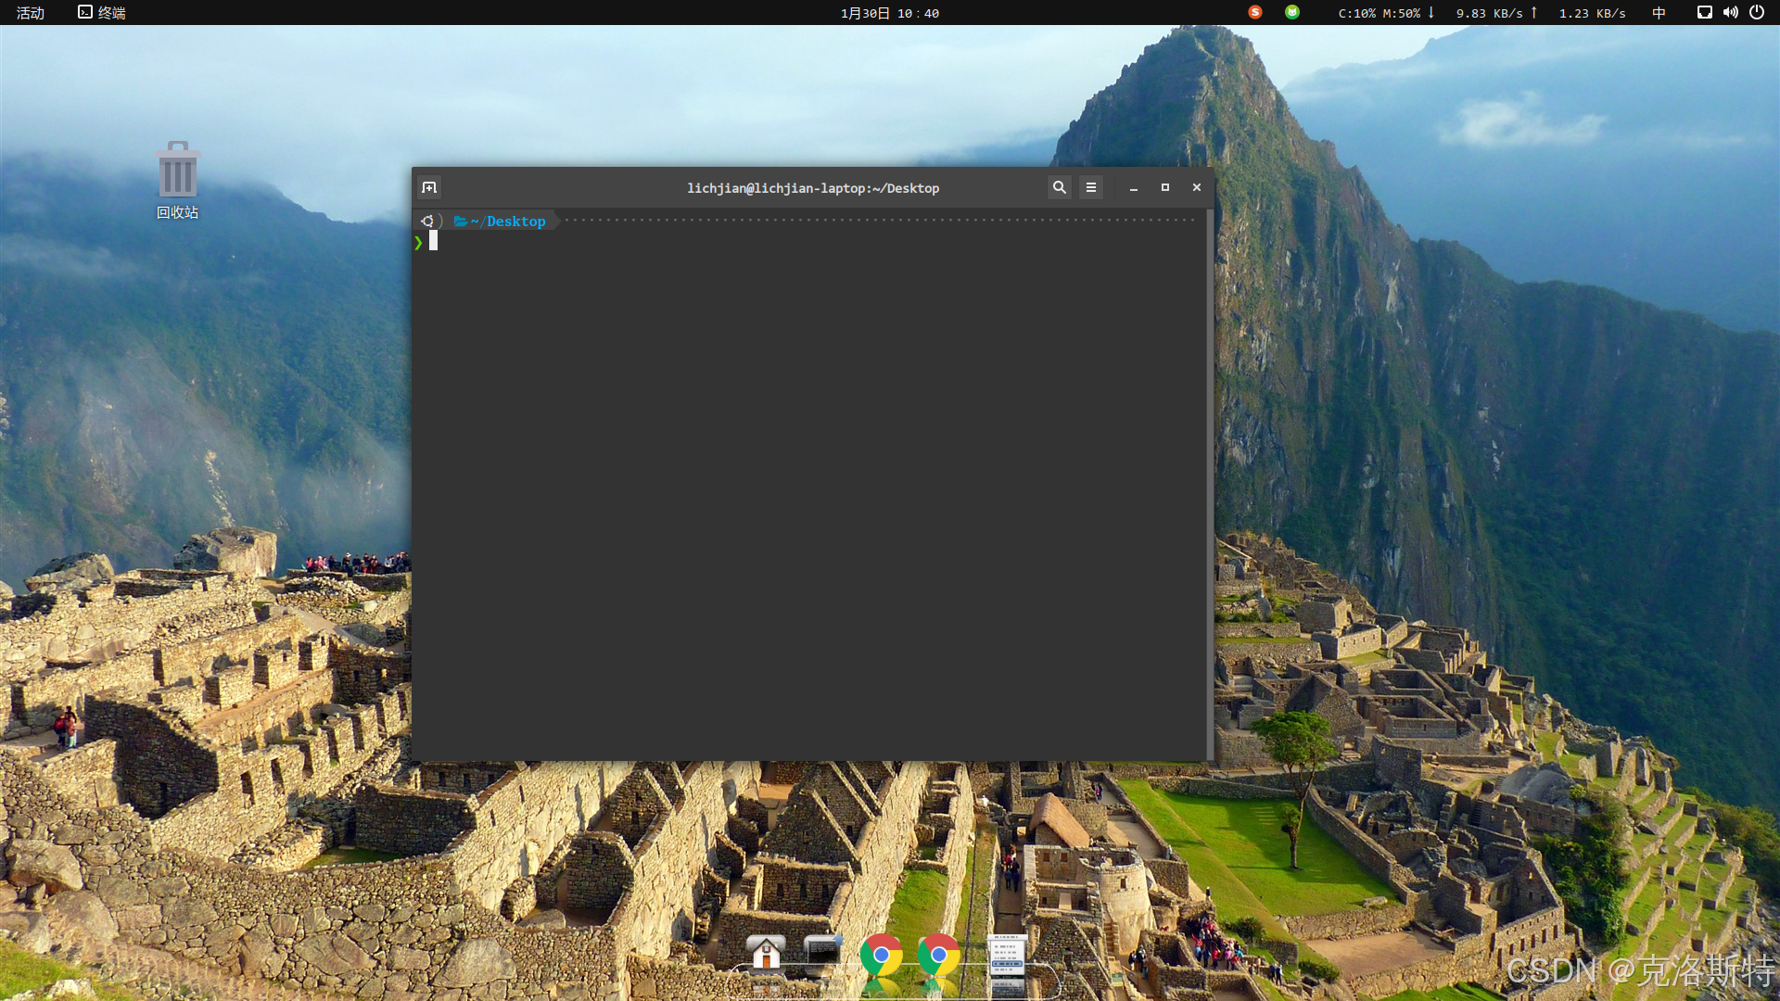Click the home folder dock icon
The image size is (1780, 1001).
tap(766, 953)
